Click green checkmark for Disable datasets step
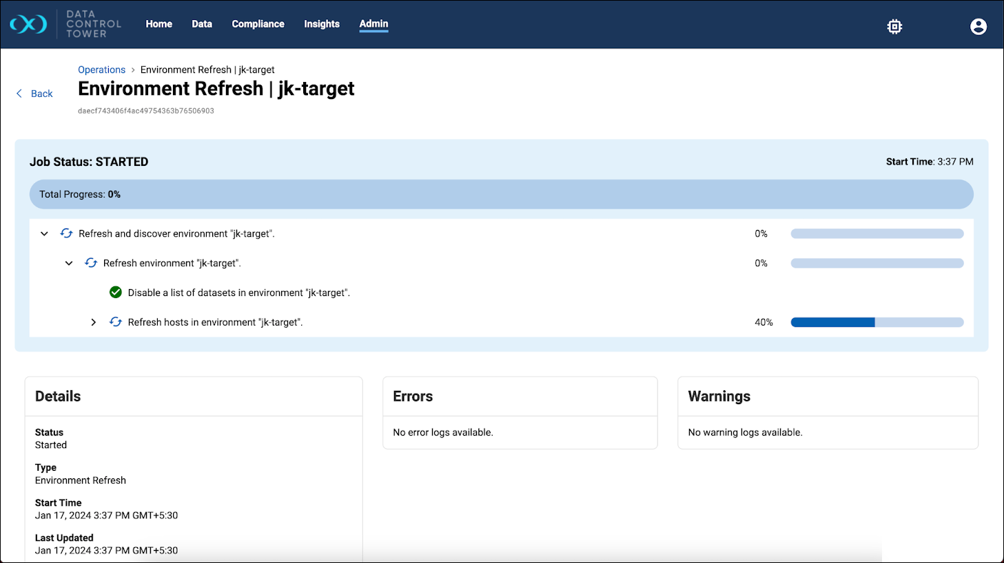1004x563 pixels. (x=116, y=293)
